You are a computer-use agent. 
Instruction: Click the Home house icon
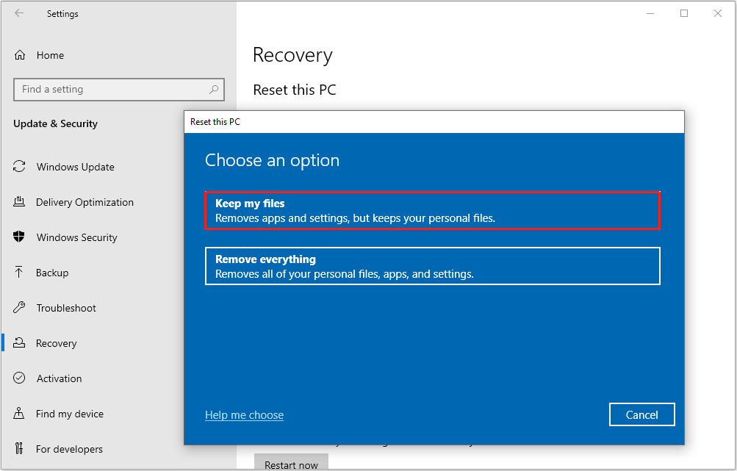click(x=20, y=55)
